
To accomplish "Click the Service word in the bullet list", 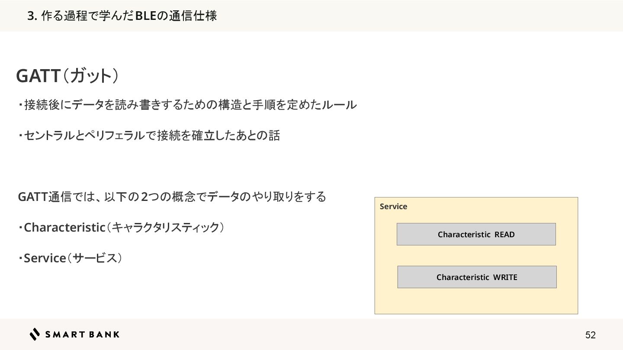I will (45, 258).
